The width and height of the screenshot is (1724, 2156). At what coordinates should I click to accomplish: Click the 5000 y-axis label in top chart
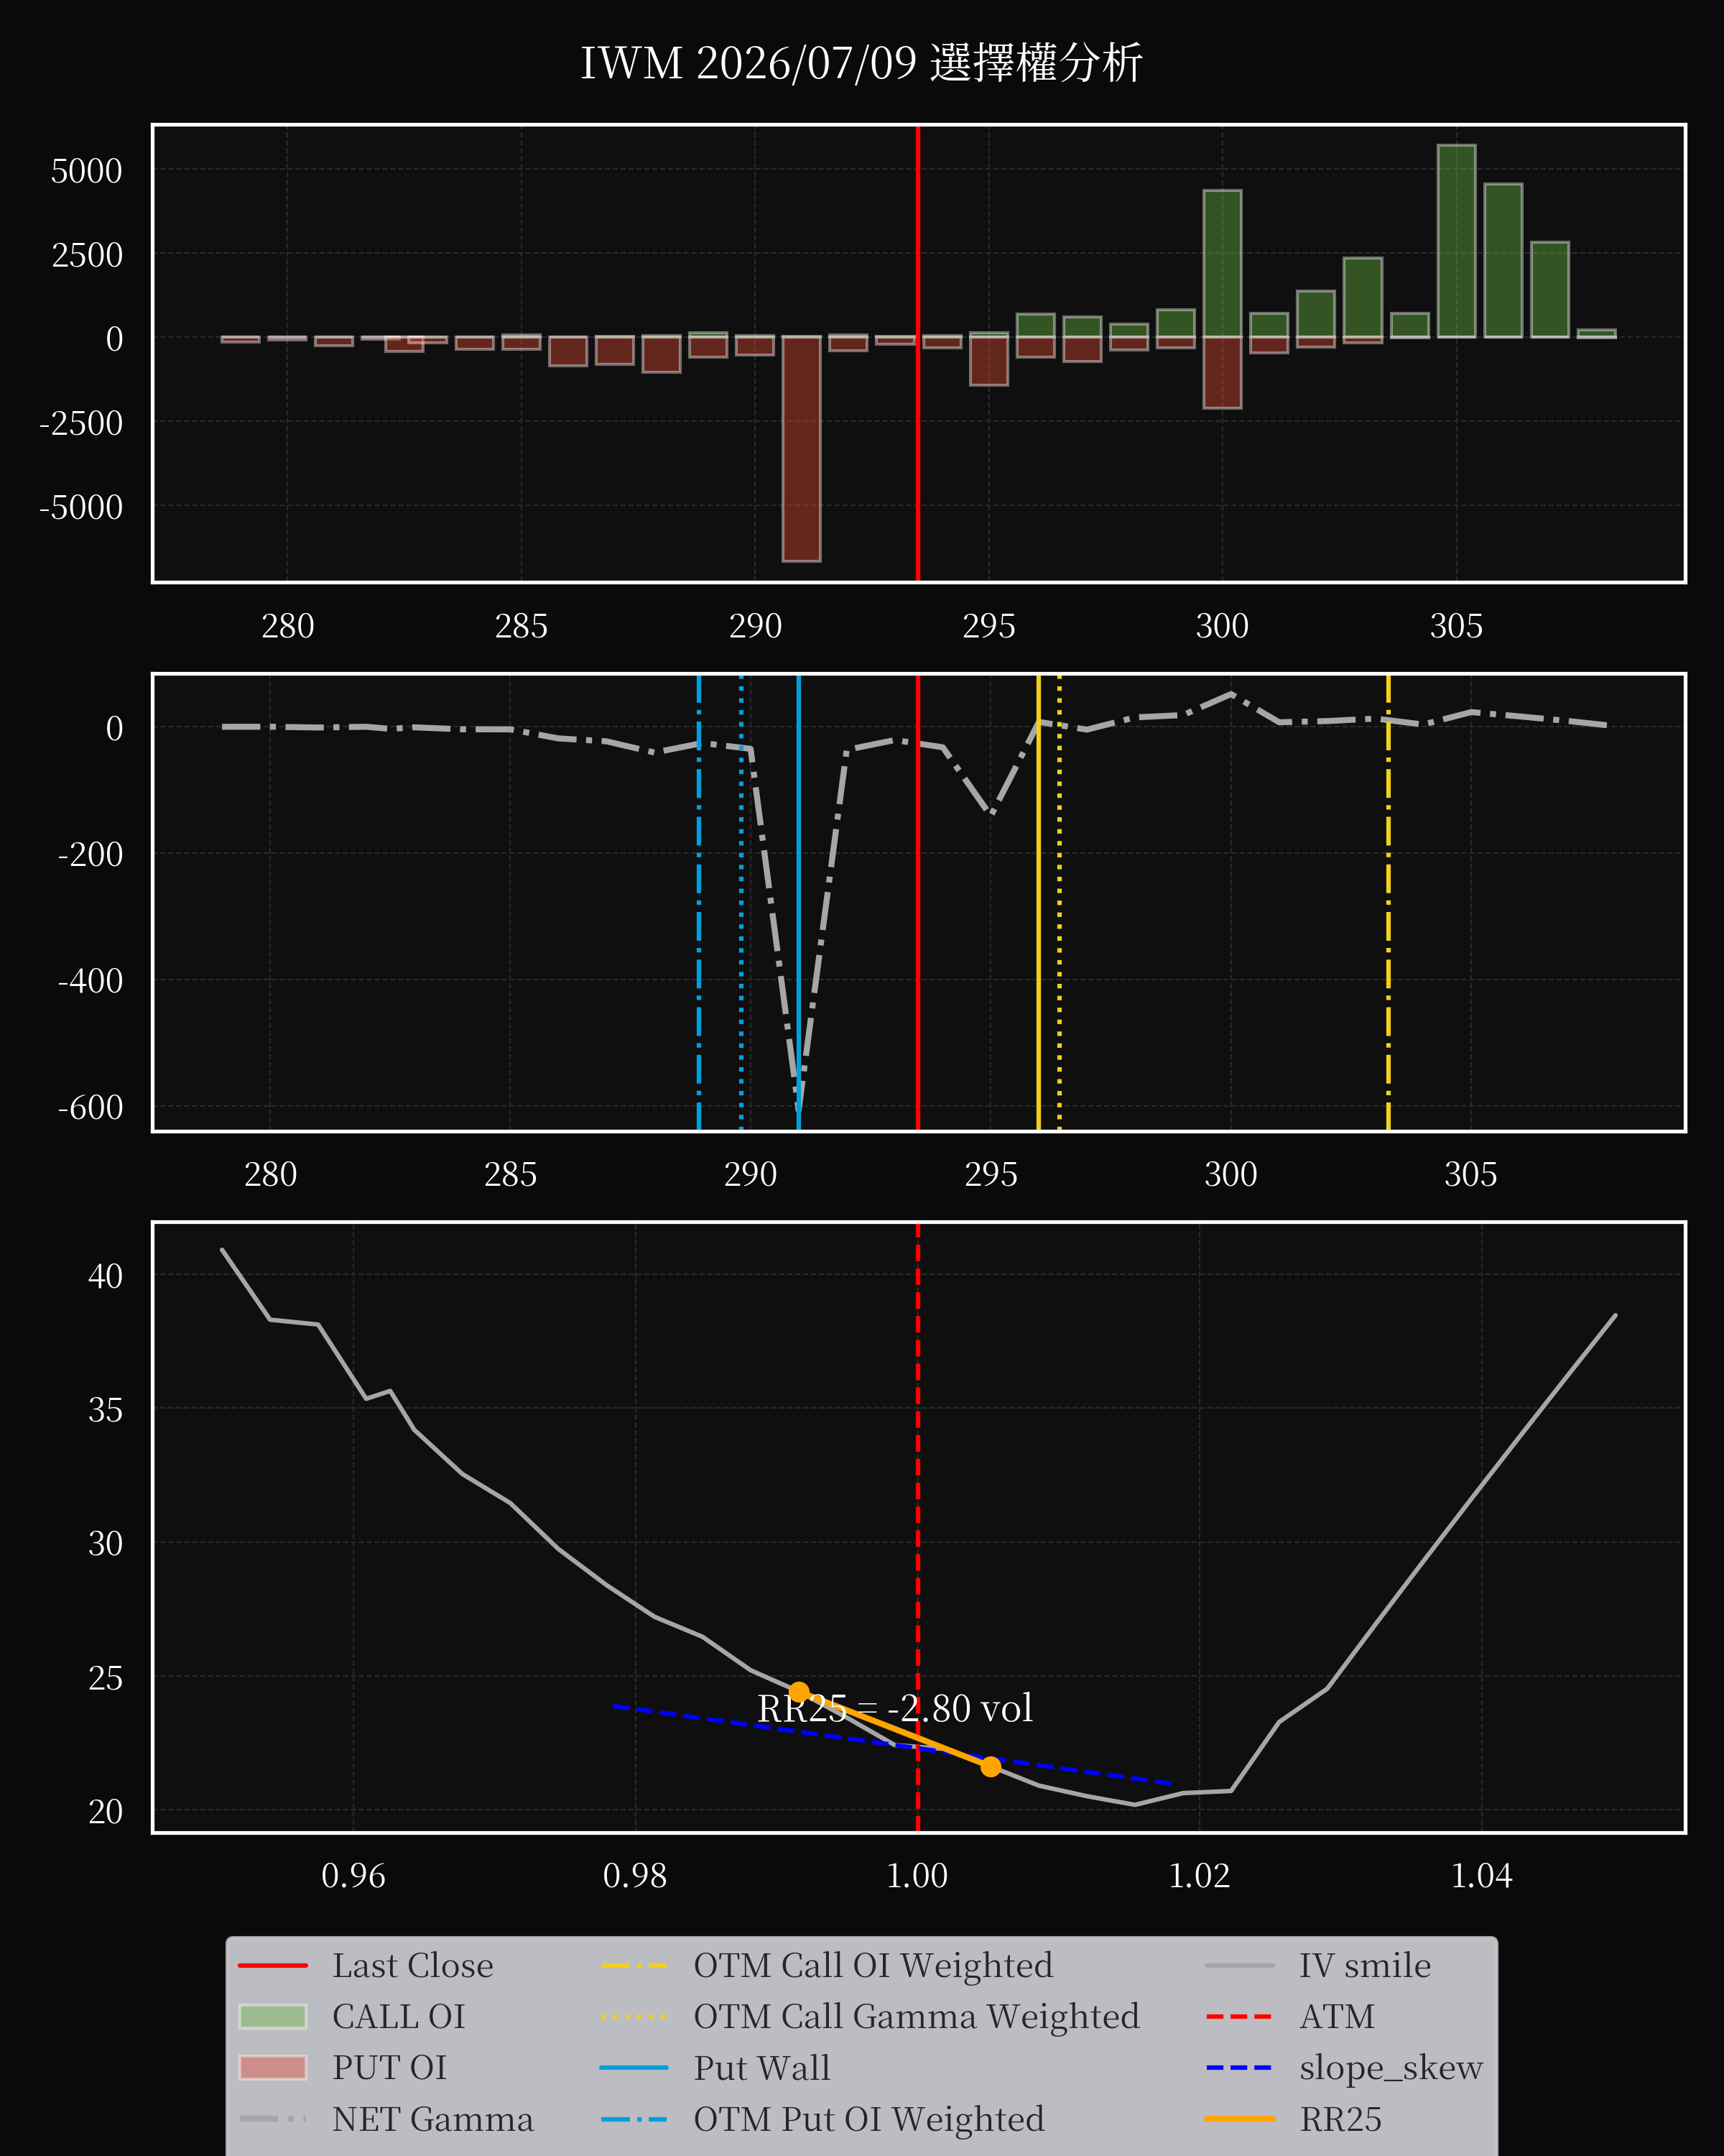point(87,171)
